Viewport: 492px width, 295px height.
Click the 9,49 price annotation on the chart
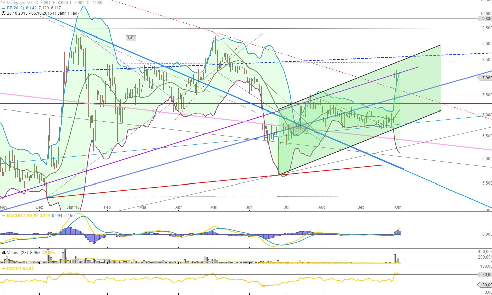tap(130, 38)
